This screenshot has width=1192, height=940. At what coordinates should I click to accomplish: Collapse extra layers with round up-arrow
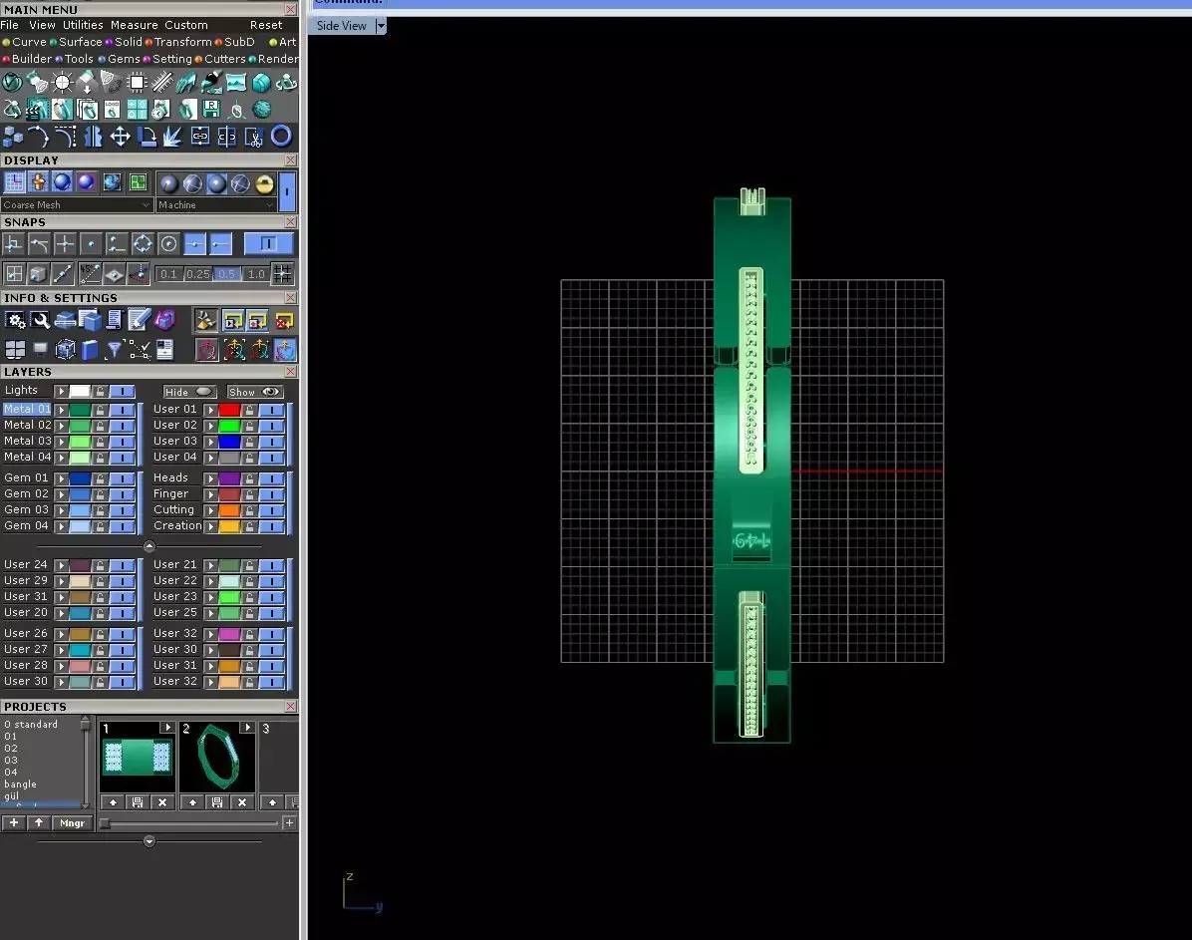149,546
